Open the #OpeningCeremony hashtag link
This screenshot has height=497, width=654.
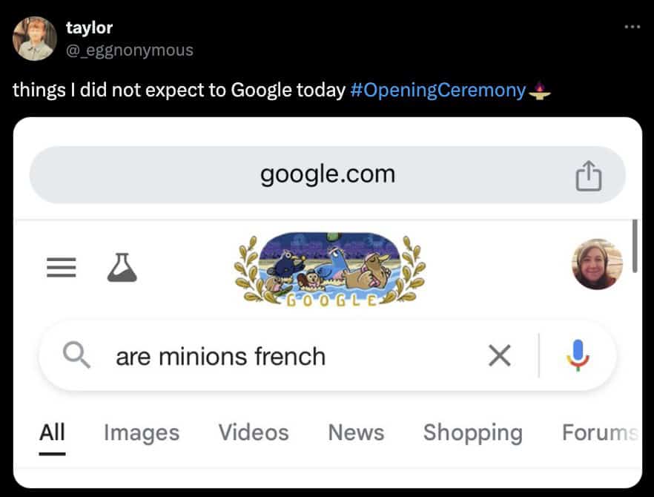pos(436,90)
